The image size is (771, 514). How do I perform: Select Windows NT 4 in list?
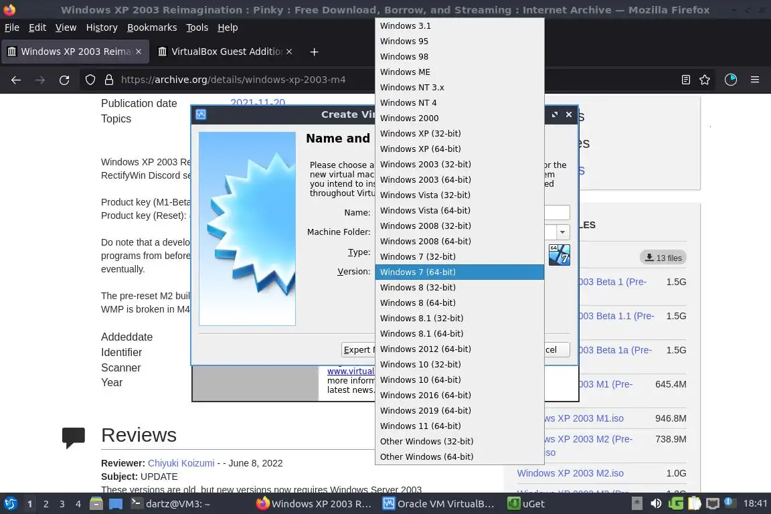pos(459,103)
